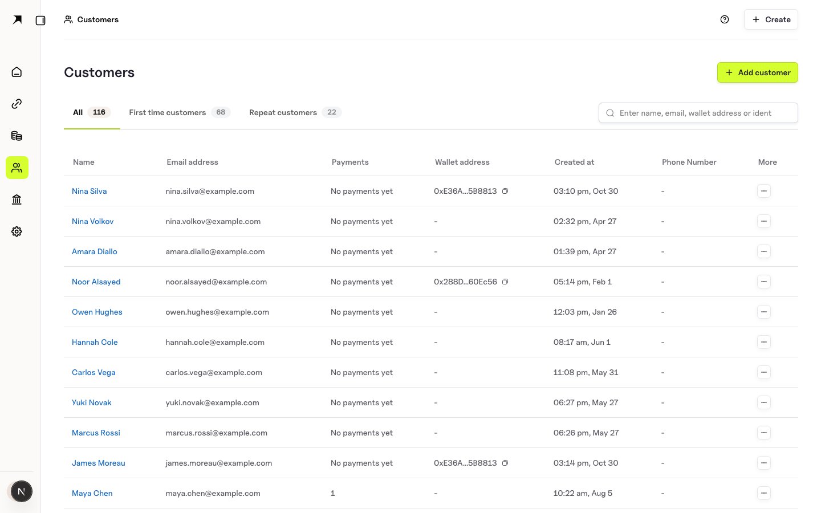Open James Moreau customer profile
The height and width of the screenshot is (513, 821).
(x=99, y=463)
